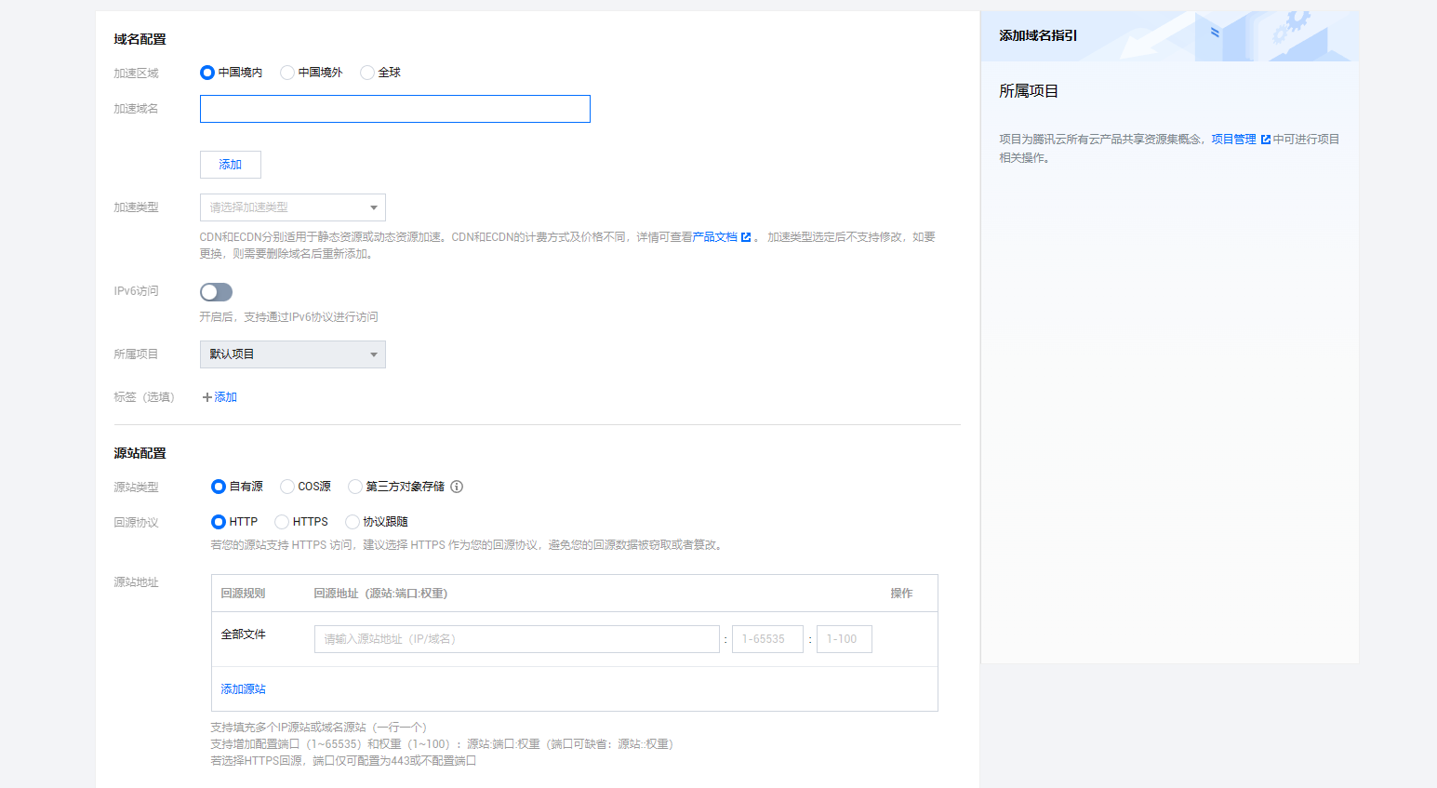Viewport: 1437px width, 788px height.
Task: Choose COS源 as origin type
Action: click(x=287, y=487)
